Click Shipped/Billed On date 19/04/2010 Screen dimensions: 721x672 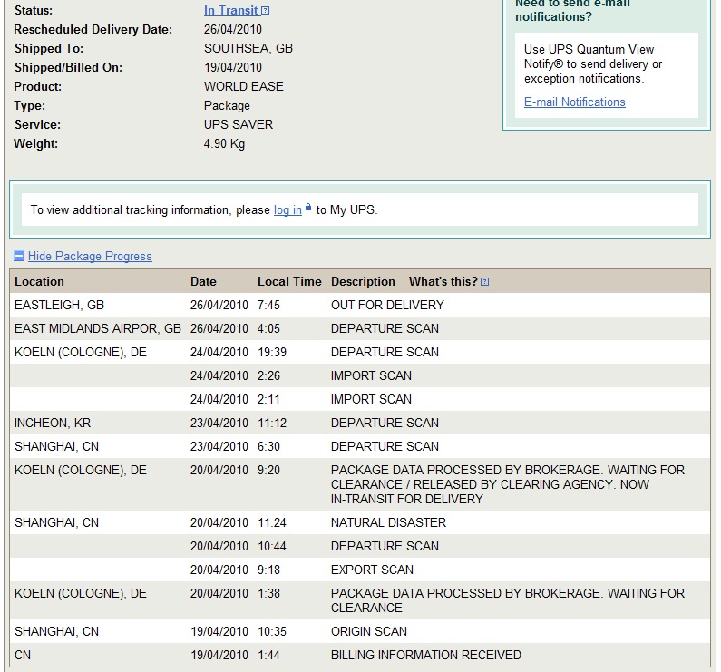pyautogui.click(x=233, y=68)
